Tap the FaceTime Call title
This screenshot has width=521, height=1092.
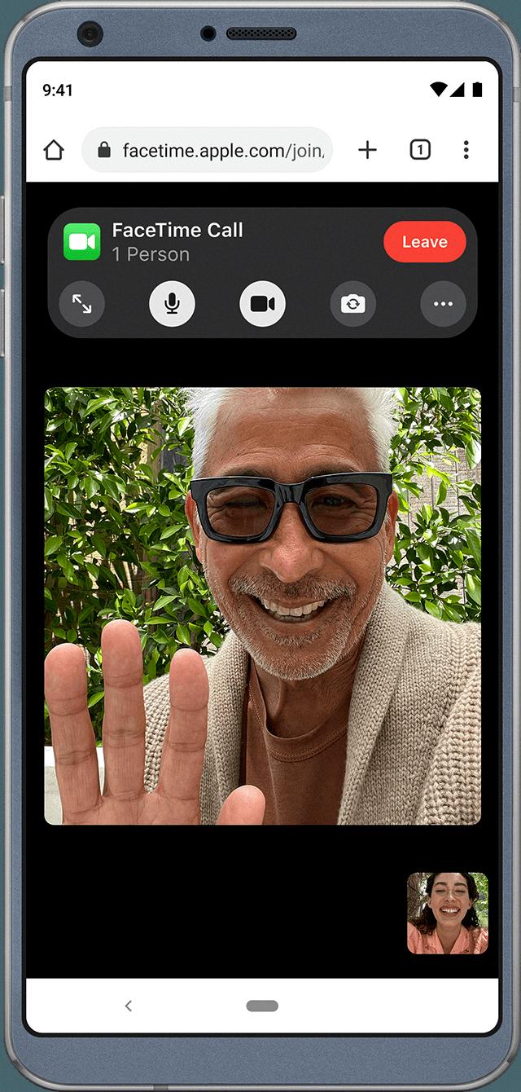click(x=177, y=231)
